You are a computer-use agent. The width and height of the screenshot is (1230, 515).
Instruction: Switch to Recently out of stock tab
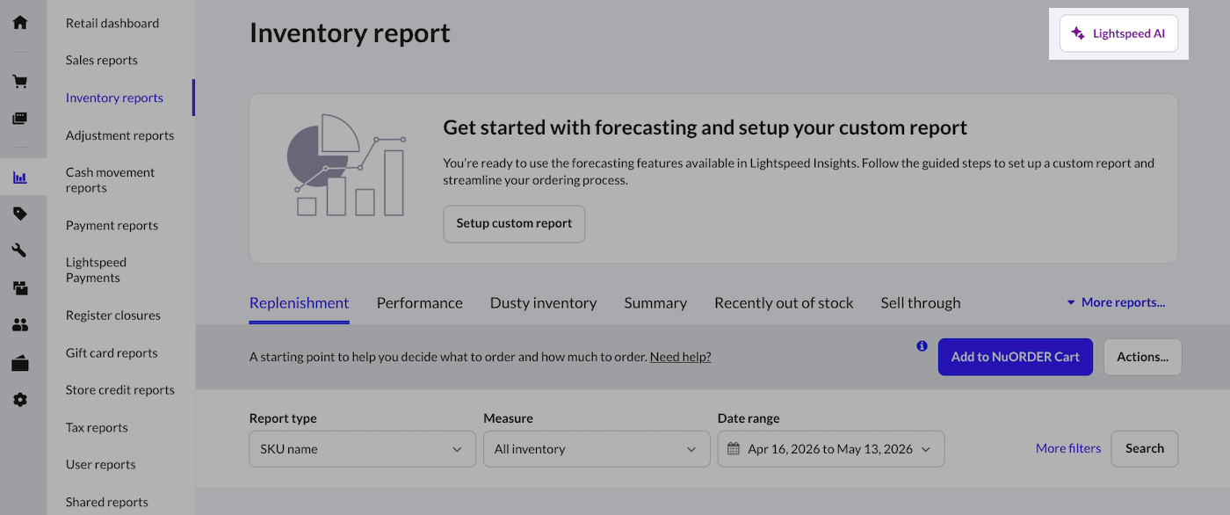click(x=784, y=303)
